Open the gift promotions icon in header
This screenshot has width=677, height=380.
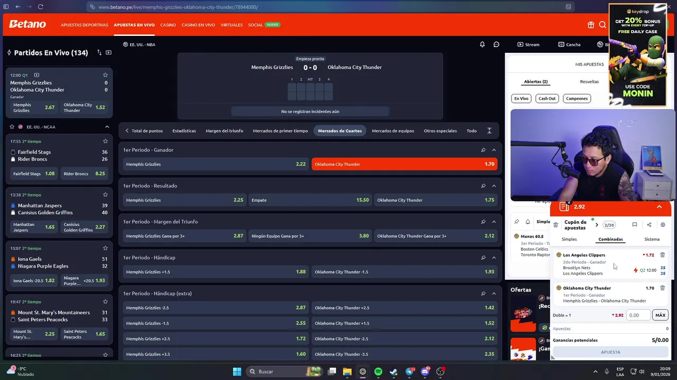pyautogui.click(x=591, y=25)
